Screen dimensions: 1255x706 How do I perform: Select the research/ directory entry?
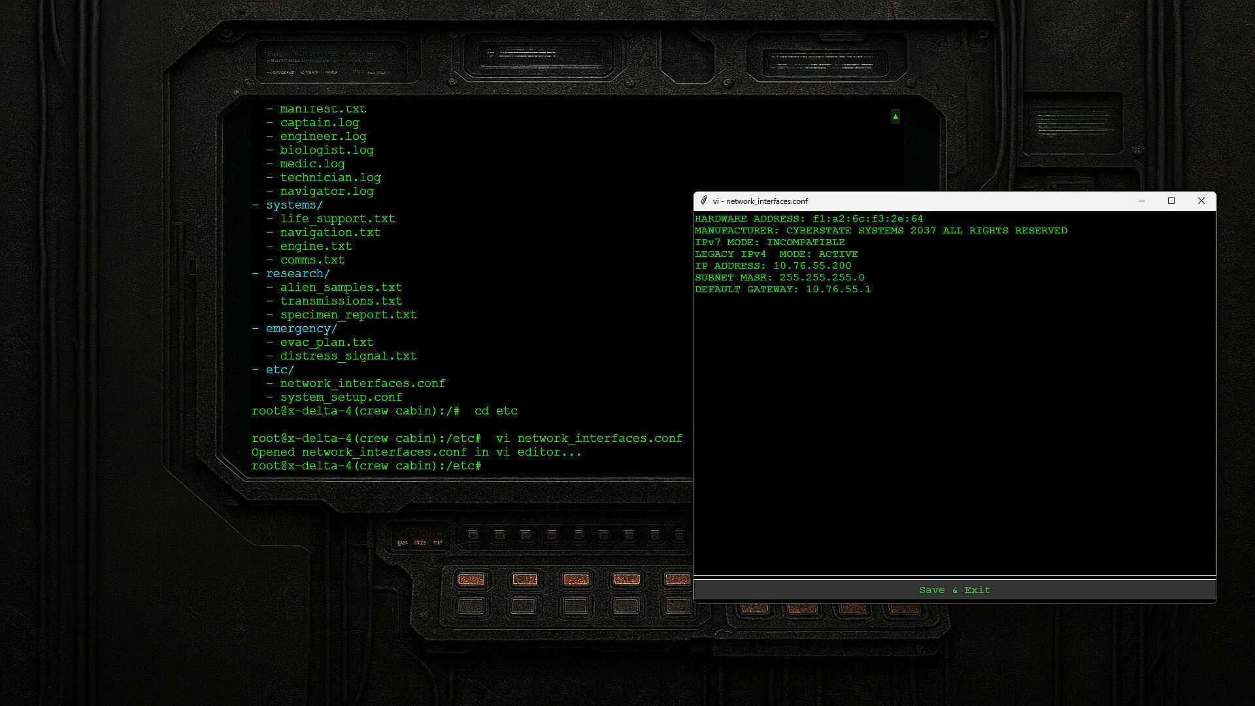pos(297,274)
